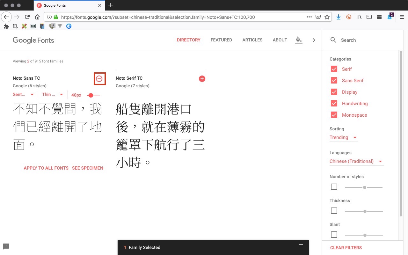Enable the Thickness filter checkbox
The image size is (408, 255).
(334, 211)
